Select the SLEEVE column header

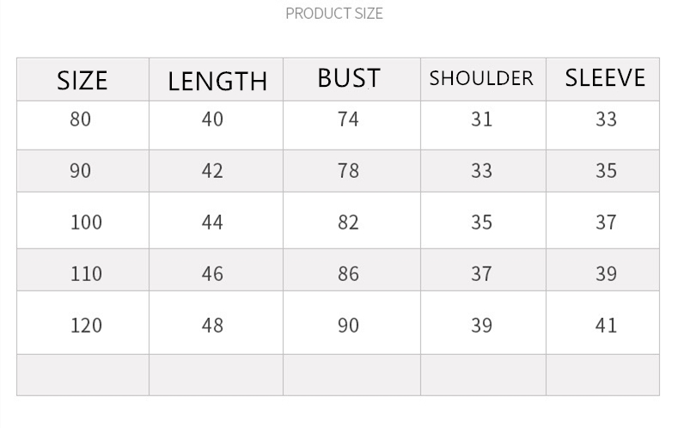click(x=605, y=78)
